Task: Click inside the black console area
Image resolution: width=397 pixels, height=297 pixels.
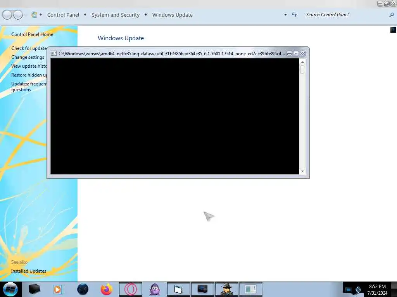Action: [175, 116]
